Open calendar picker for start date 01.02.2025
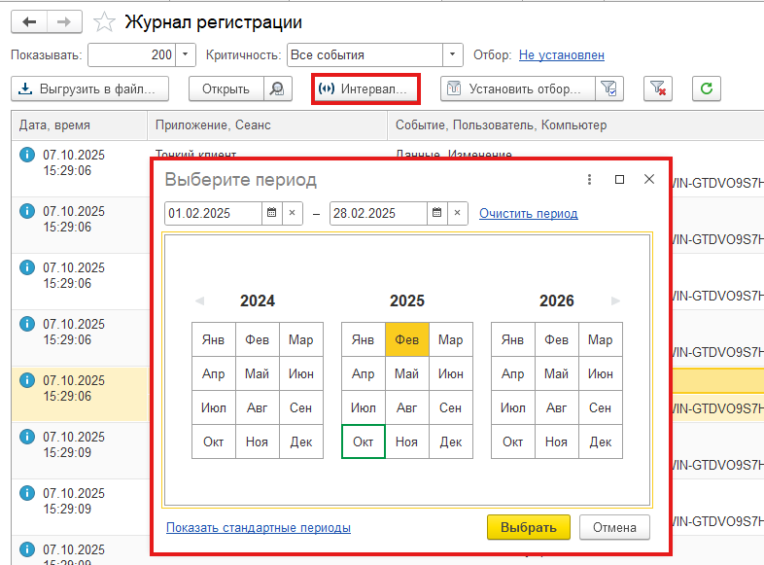Viewport: 764px width, 565px height. [272, 213]
